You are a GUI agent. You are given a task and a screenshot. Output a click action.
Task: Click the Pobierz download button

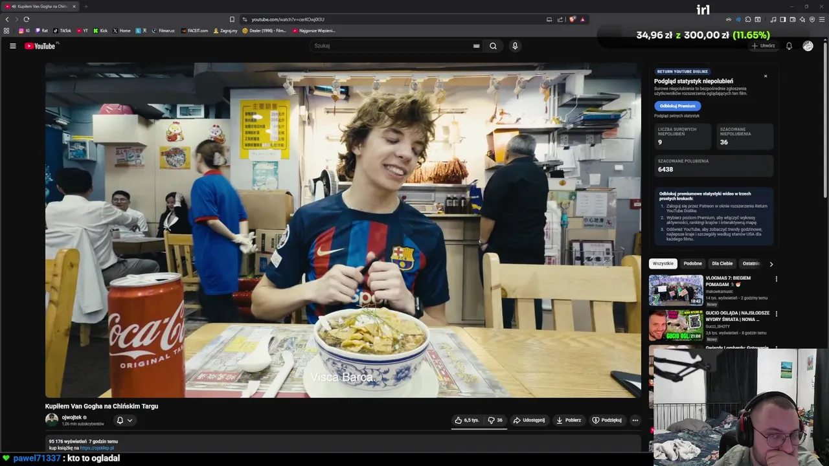[569, 420]
